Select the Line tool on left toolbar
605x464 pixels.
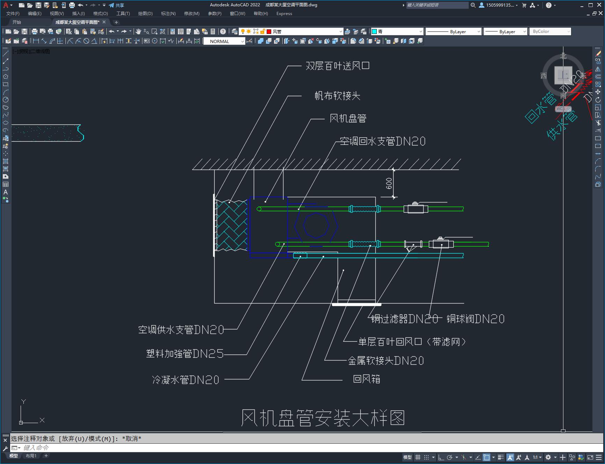pyautogui.click(x=5, y=54)
